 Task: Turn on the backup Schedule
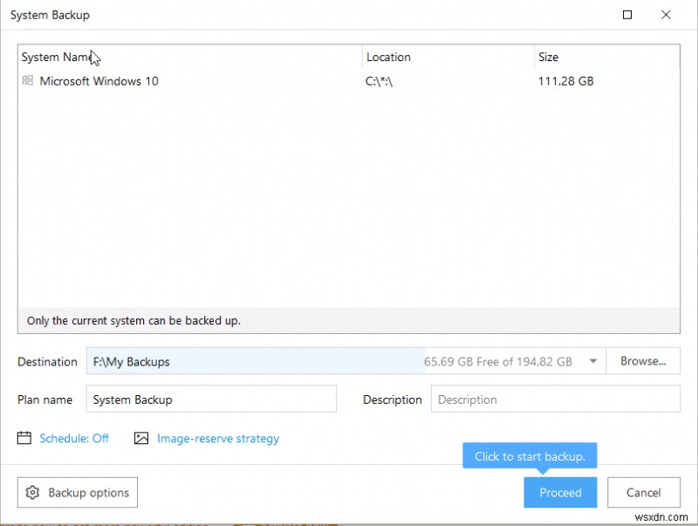pyautogui.click(x=63, y=439)
